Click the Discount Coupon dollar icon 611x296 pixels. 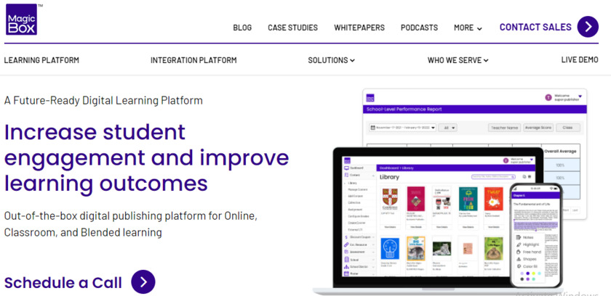[346, 237]
